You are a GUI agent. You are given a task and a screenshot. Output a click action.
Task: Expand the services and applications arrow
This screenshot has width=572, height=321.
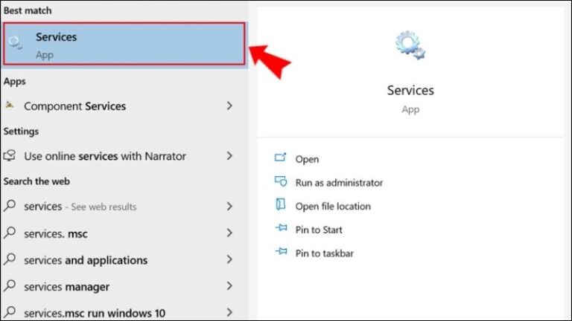[230, 260]
